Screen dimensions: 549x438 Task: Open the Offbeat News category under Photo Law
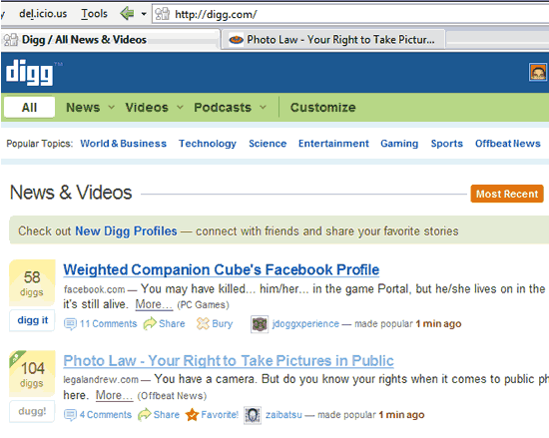click(172, 396)
